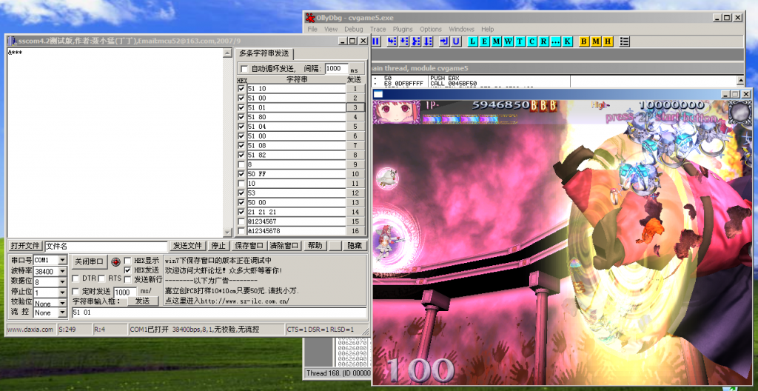Open OllyDbg File menu
The height and width of the screenshot is (391, 758).
[313, 29]
